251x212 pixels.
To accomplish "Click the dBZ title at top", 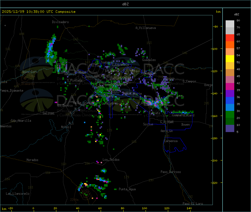I will pyautogui.click(x=125, y=4).
